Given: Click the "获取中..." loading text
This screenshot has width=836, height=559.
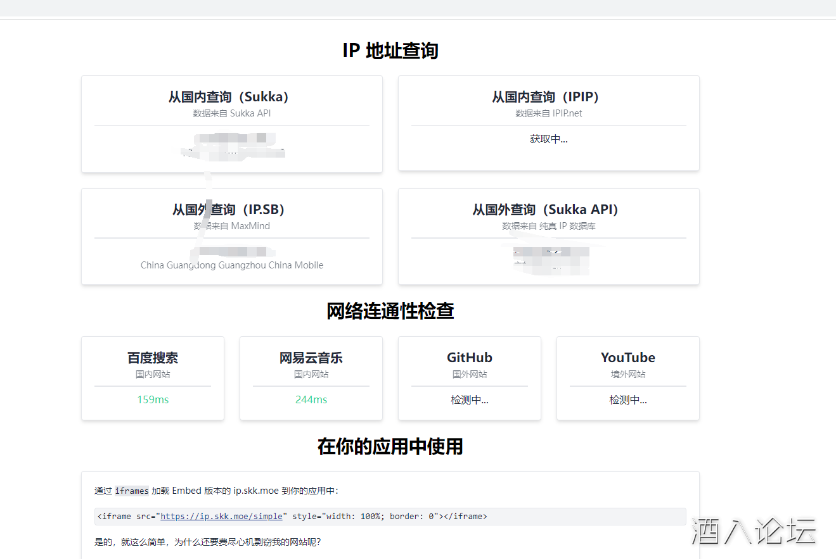Looking at the screenshot, I should (548, 139).
